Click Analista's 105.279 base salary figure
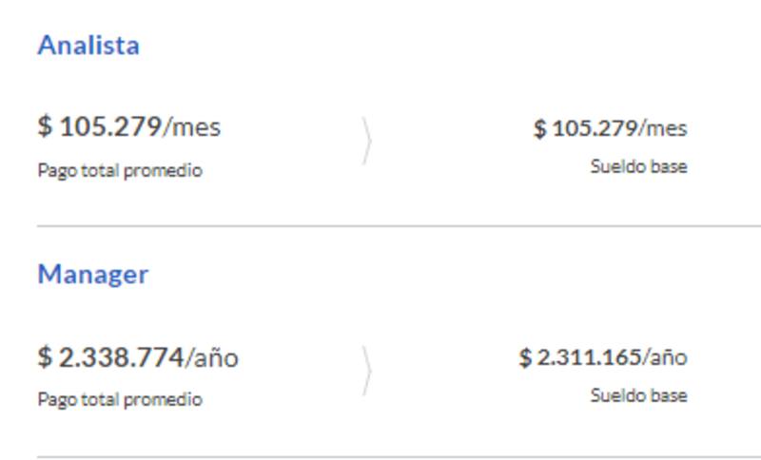 (594, 128)
